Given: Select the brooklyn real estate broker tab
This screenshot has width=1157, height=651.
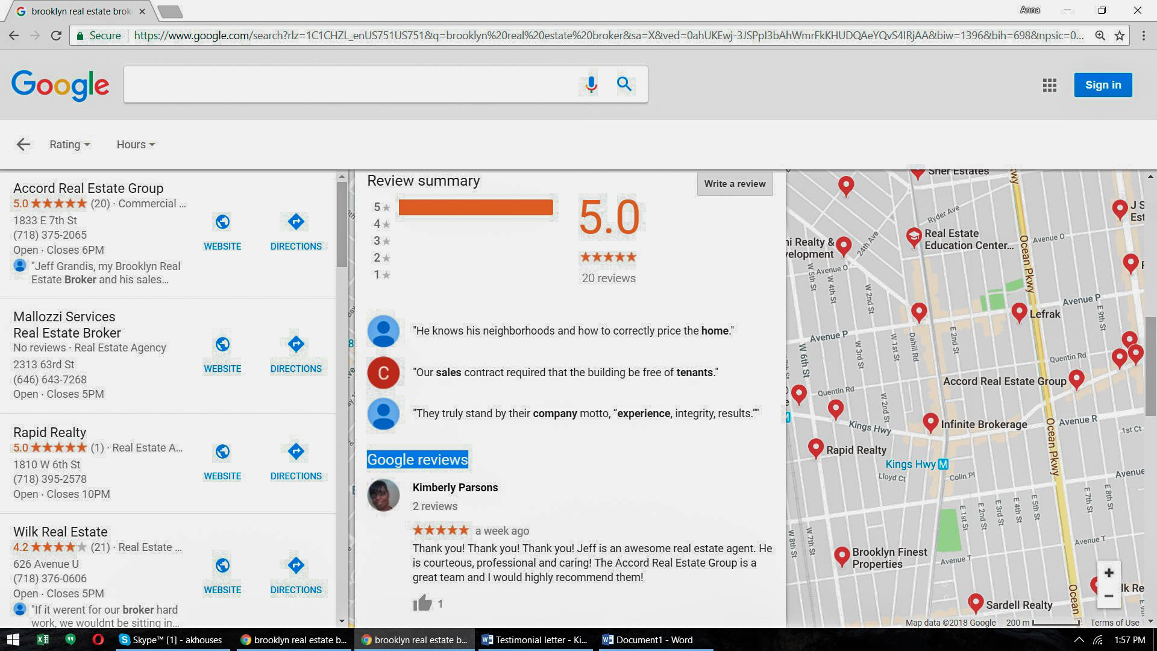Looking at the screenshot, I should tap(81, 11).
